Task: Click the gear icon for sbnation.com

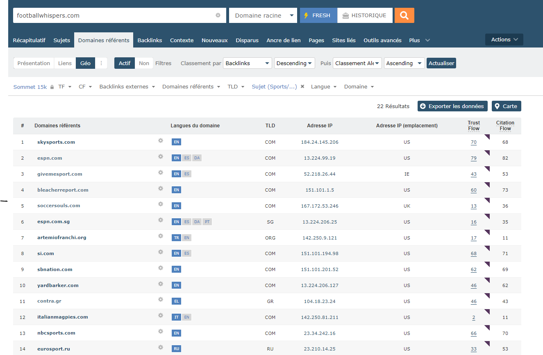Action: [161, 268]
